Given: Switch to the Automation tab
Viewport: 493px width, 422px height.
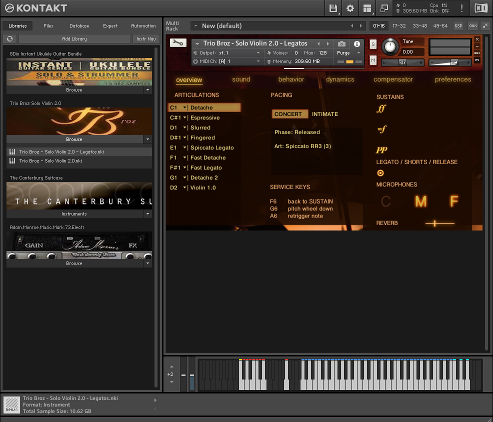Looking at the screenshot, I should tap(143, 26).
